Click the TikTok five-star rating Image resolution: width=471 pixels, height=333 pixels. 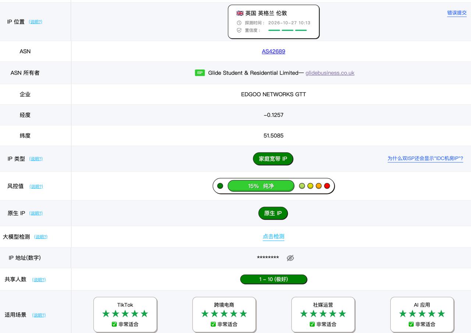pyautogui.click(x=125, y=314)
